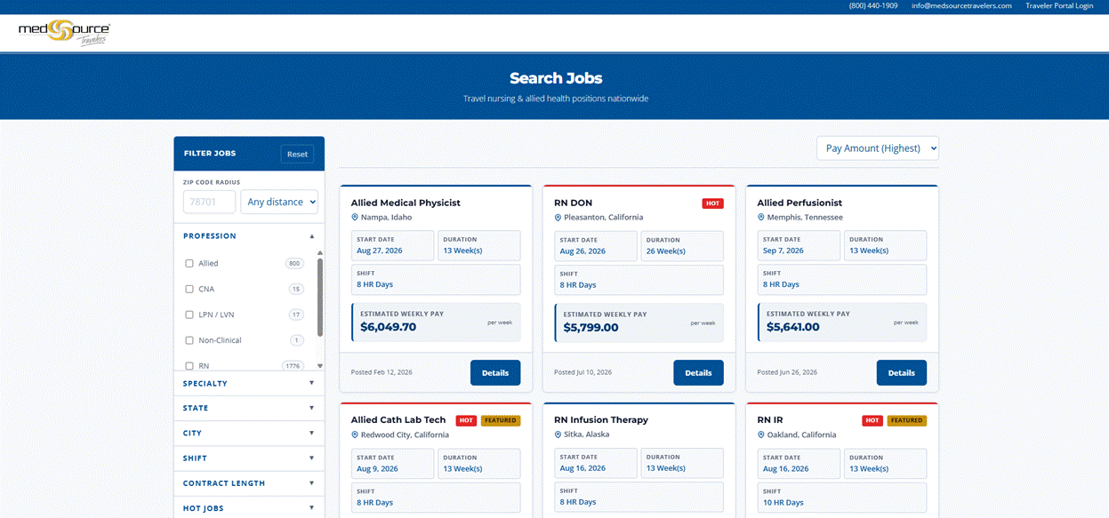Click the RN Infusion Therapy job title
Screen dimensions: 1109x518
click(601, 420)
